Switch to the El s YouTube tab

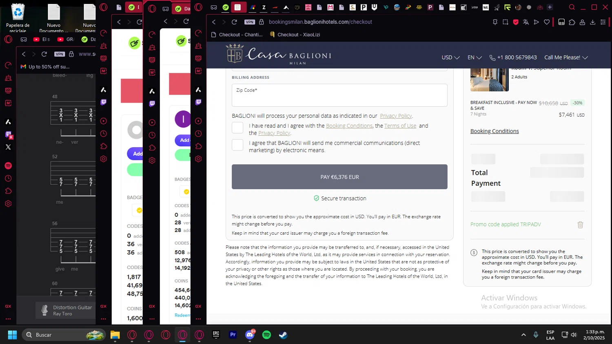(42, 40)
